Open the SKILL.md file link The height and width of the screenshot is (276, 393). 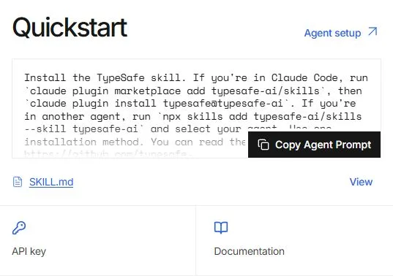[51, 182]
